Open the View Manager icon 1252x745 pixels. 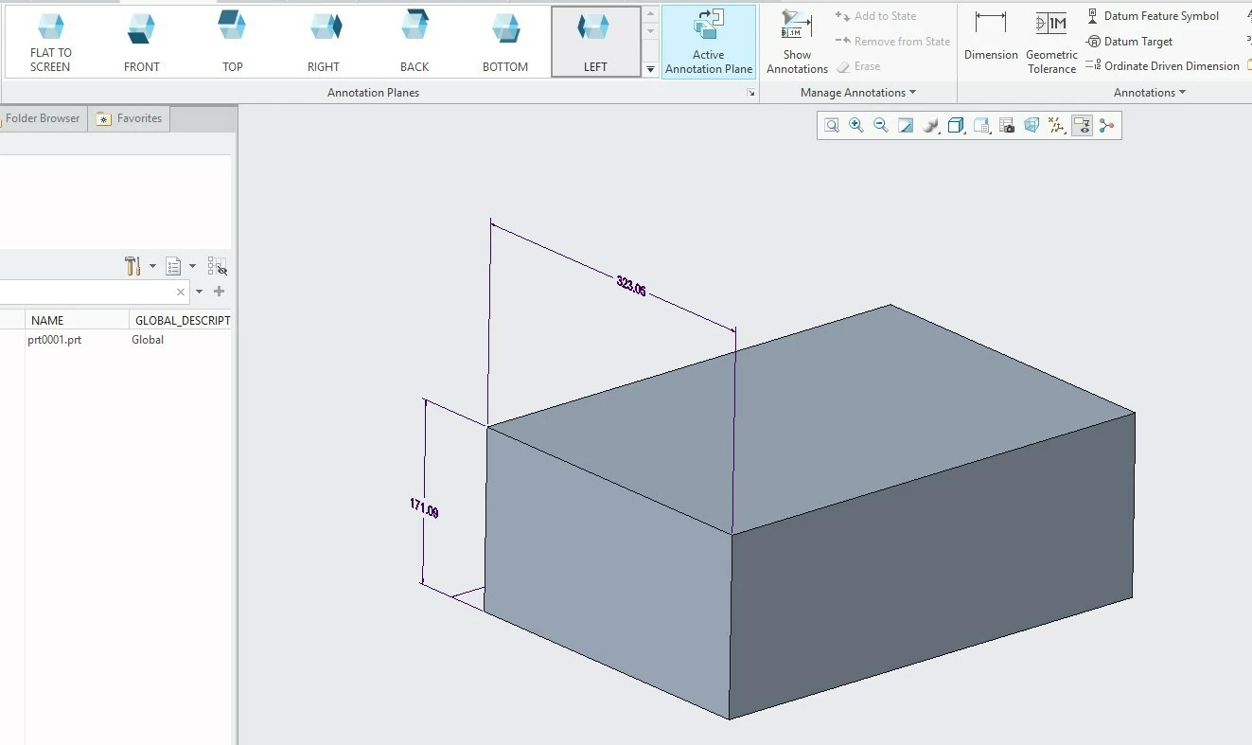click(x=982, y=125)
